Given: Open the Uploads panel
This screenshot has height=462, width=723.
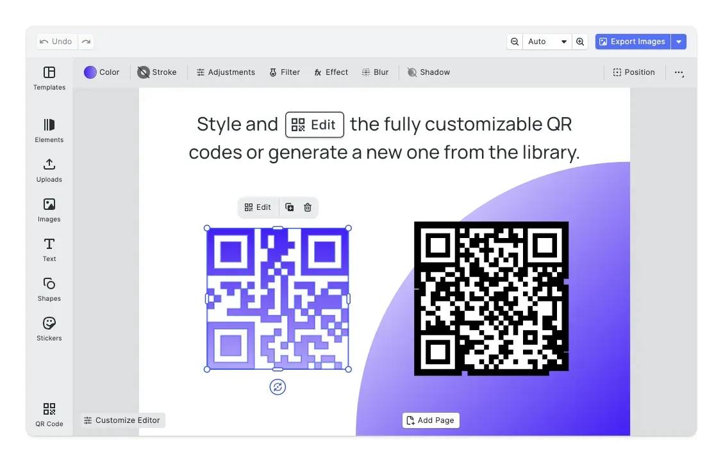Looking at the screenshot, I should coord(49,171).
